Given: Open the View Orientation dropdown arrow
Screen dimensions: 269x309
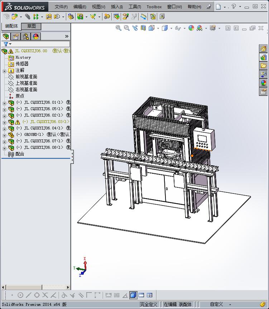Looking at the screenshot, I should [158, 28].
